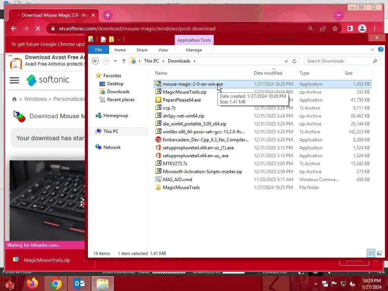This screenshot has width=388, height=291.
Task: Select ccp.7z archive
Action: pyautogui.click(x=169, y=108)
